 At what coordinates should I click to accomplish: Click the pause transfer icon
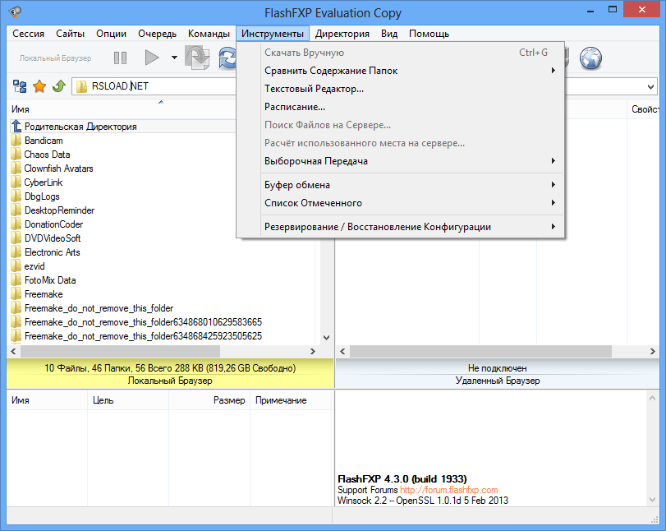[120, 58]
